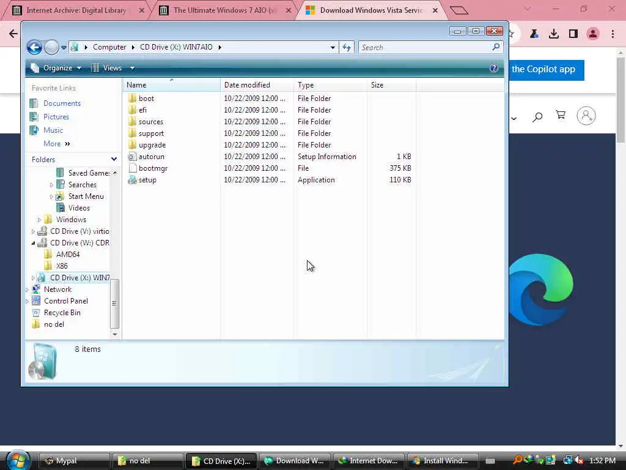This screenshot has width=626, height=470.
Task: Click the Refresh button beside address bar
Action: click(x=347, y=48)
